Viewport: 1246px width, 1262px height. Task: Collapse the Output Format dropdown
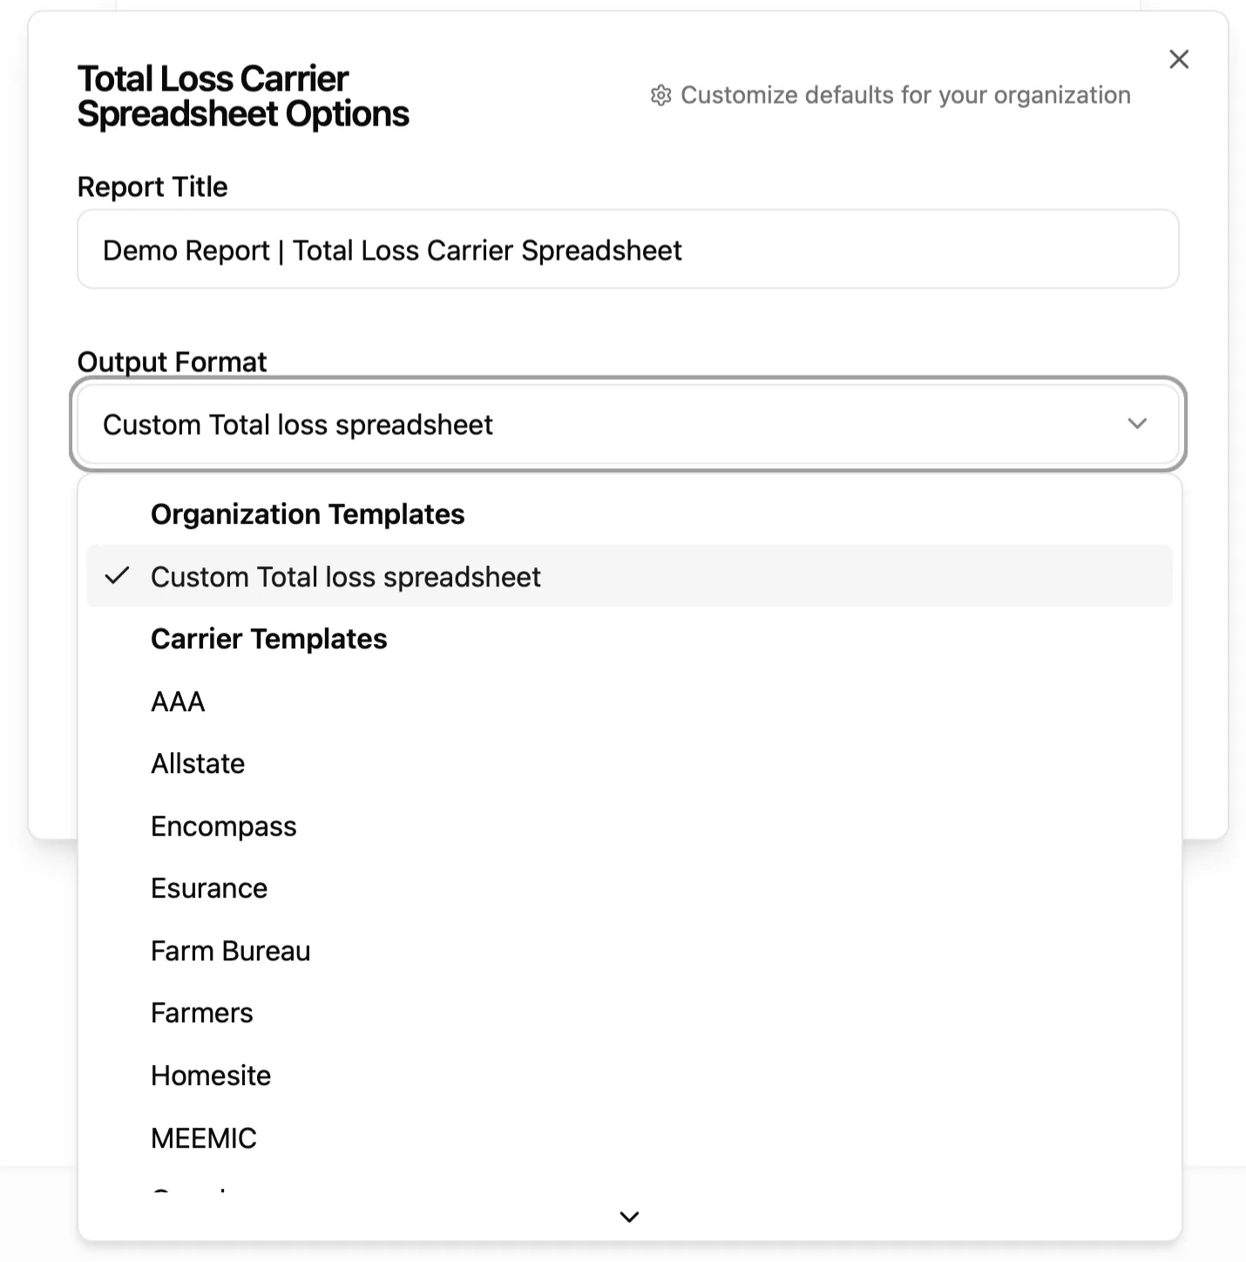tap(628, 424)
